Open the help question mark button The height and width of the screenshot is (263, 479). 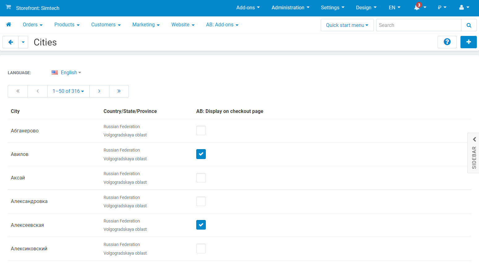pyautogui.click(x=447, y=42)
